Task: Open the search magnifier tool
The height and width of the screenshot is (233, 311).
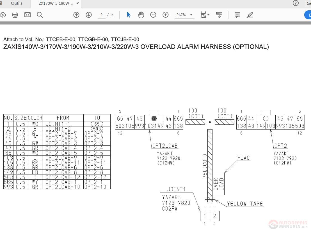Action: pyautogui.click(x=40, y=15)
